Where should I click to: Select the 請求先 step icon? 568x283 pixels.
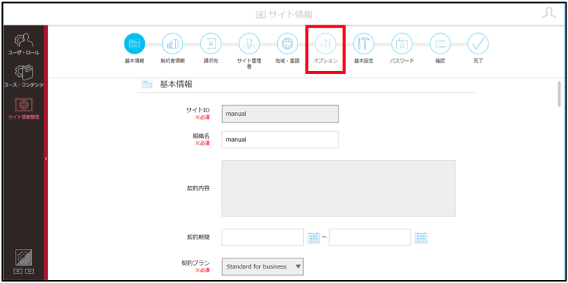211,43
